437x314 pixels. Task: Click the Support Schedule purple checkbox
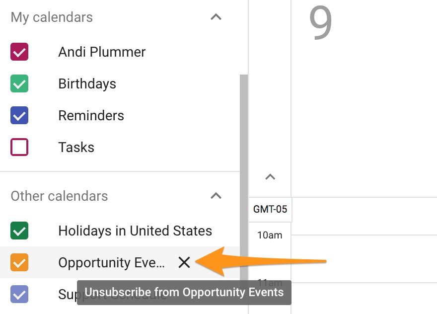(x=19, y=294)
